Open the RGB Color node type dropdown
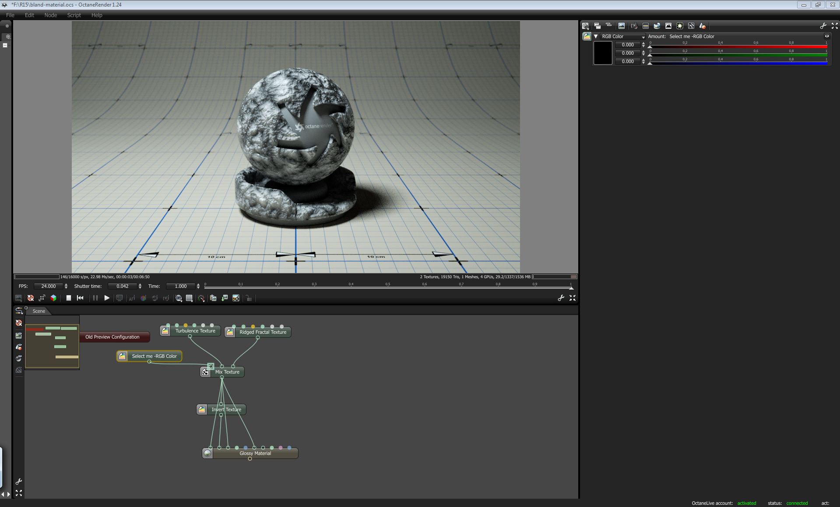This screenshot has height=507, width=840. [623, 36]
